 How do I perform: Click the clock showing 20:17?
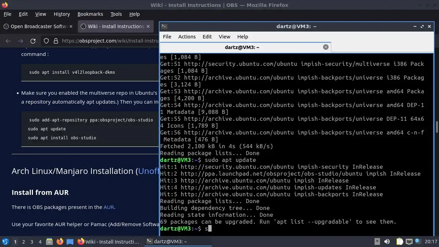pyautogui.click(x=431, y=242)
